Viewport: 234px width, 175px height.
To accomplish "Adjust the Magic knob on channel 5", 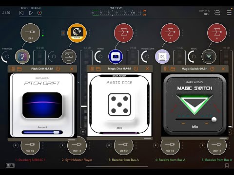I will tap(192, 56).
